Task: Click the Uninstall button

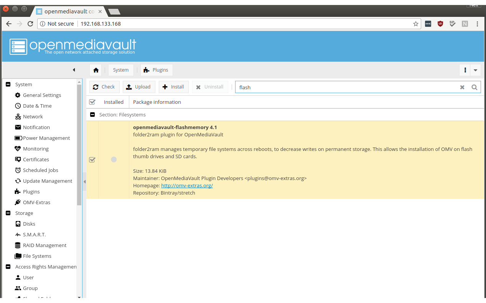Action: (x=210, y=87)
